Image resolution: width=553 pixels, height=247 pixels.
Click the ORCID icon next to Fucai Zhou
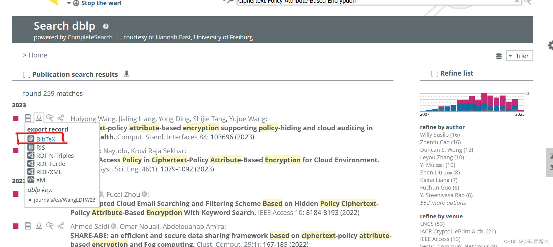coord(144,194)
